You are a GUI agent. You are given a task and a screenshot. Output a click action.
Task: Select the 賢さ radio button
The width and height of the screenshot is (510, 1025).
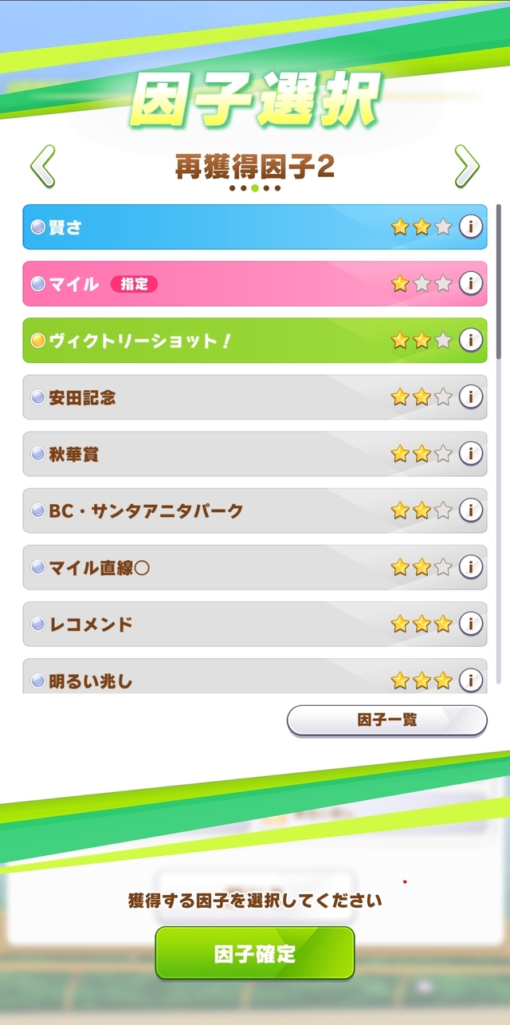click(x=37, y=227)
